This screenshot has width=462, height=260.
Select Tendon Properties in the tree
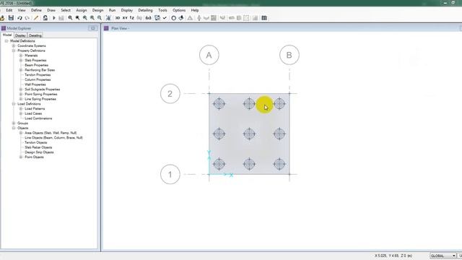(x=38, y=75)
